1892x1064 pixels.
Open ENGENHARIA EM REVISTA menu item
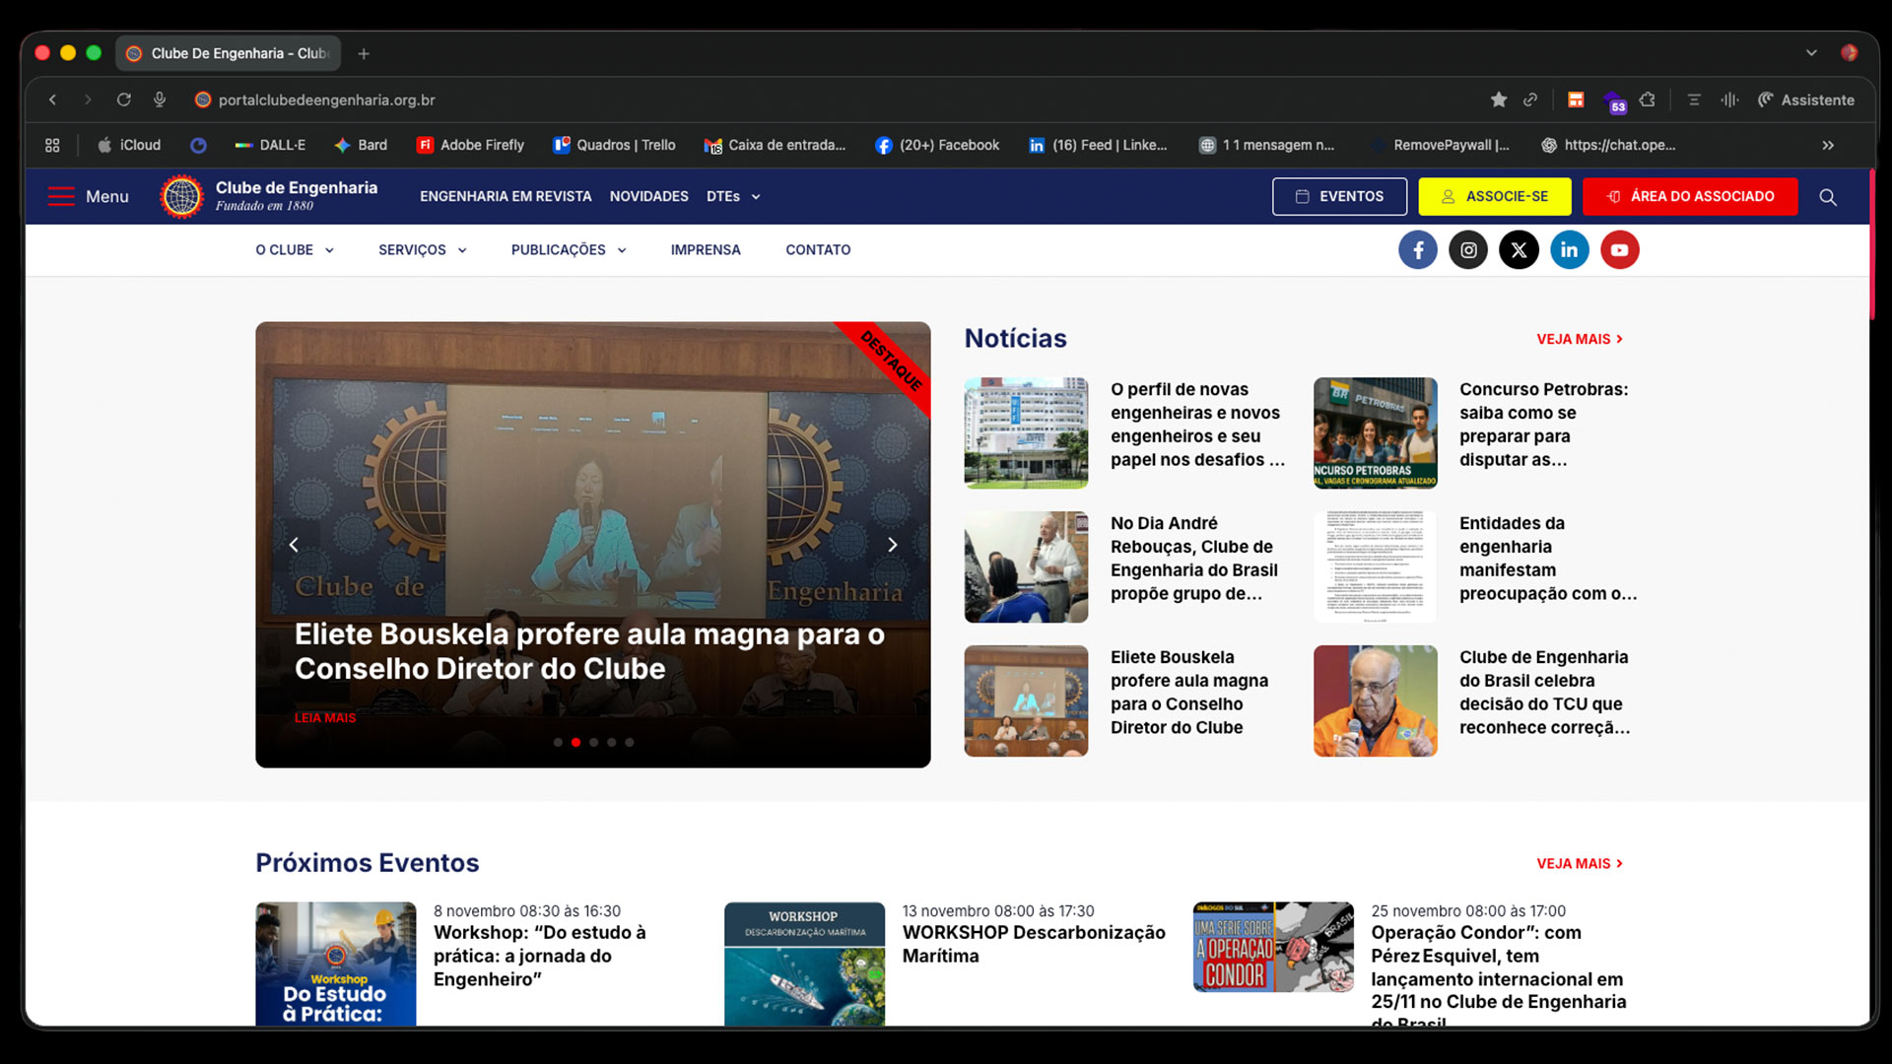pyautogui.click(x=506, y=196)
